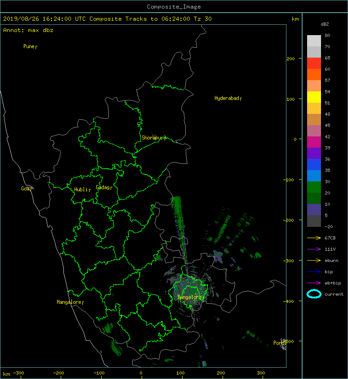Click the yellow 67CB track arrow in legend
The height and width of the screenshot is (379, 348).
pos(314,238)
